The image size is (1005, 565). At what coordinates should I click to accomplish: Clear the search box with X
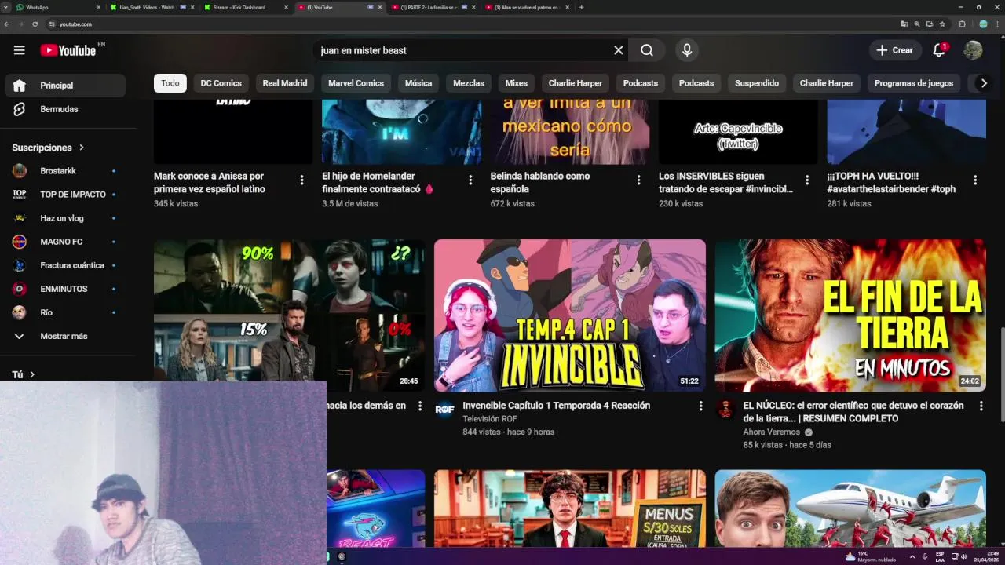click(x=619, y=50)
